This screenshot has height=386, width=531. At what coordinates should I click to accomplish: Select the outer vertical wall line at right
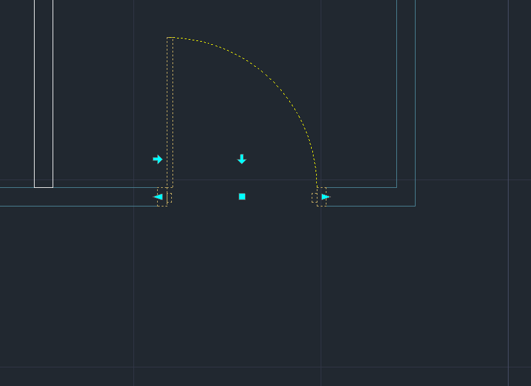coord(416,96)
